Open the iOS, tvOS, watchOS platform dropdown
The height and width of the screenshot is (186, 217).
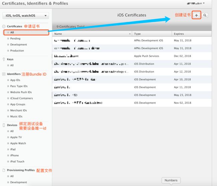pyautogui.click(x=26, y=15)
